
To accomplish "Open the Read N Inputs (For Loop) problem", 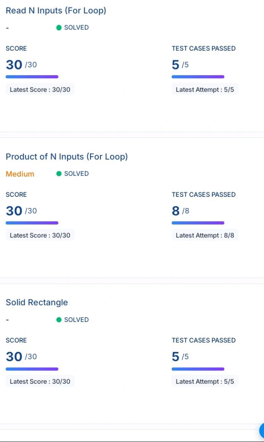I will tap(56, 11).
